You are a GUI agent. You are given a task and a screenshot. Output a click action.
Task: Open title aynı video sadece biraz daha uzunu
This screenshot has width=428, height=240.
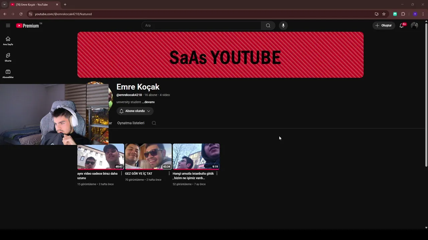tap(97, 176)
